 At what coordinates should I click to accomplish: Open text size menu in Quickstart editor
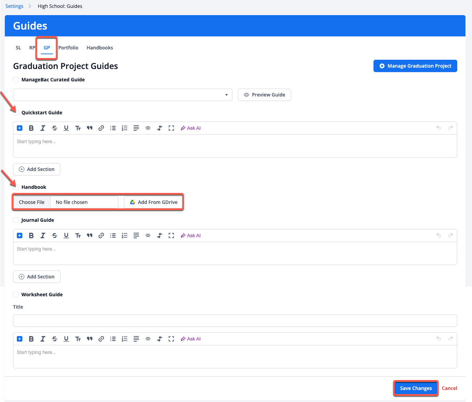click(78, 128)
